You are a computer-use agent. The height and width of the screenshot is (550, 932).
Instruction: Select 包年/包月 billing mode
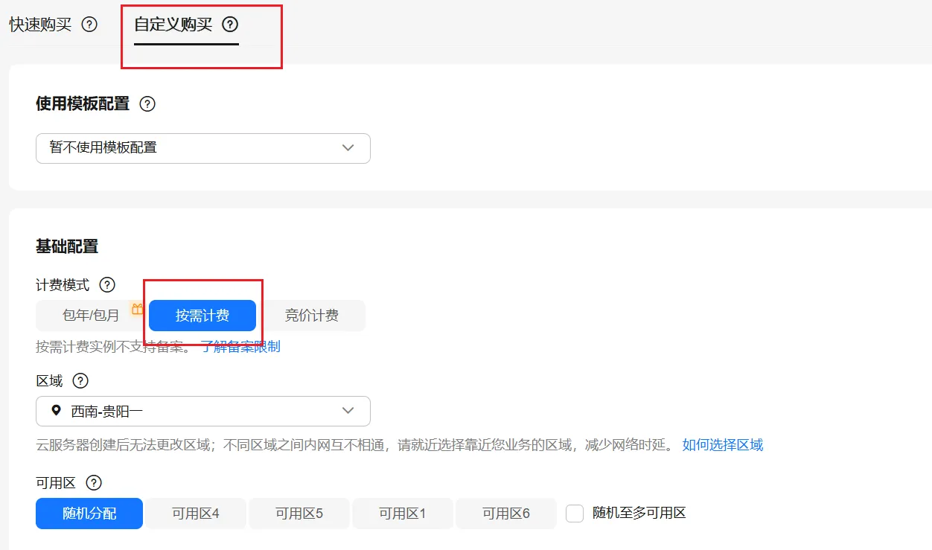pyautogui.click(x=90, y=316)
